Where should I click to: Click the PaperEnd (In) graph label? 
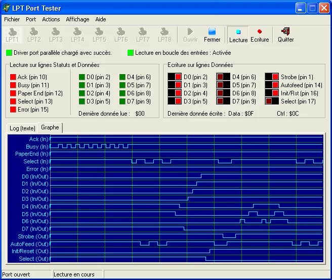pyautogui.click(x=32, y=154)
